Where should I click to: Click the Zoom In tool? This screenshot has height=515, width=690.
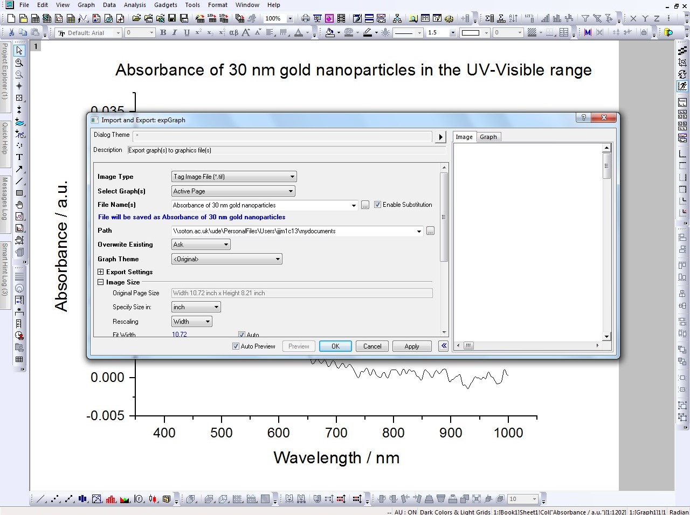(x=19, y=62)
